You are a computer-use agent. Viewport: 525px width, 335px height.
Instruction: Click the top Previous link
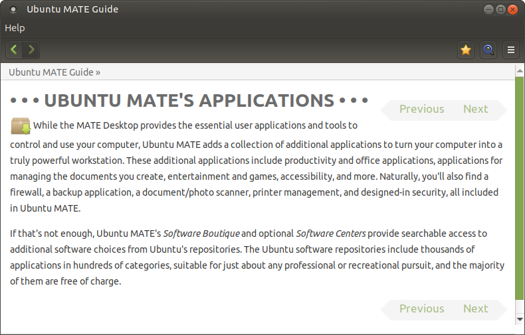point(421,109)
